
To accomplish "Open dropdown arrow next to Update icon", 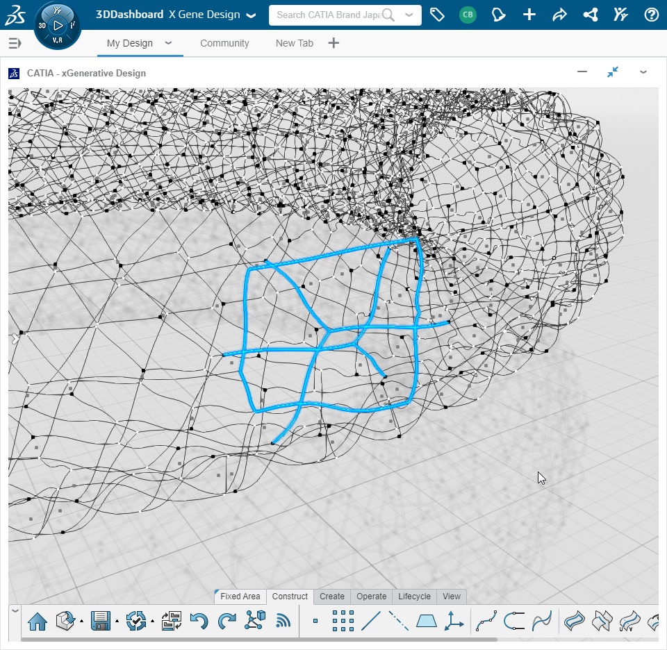I will click(x=152, y=622).
